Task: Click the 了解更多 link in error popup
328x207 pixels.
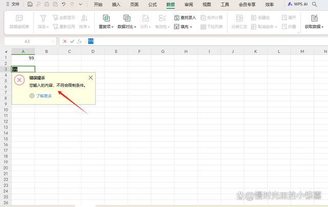Action: [44, 96]
